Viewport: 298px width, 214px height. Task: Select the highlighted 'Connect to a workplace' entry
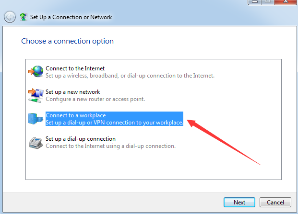[x=114, y=119]
